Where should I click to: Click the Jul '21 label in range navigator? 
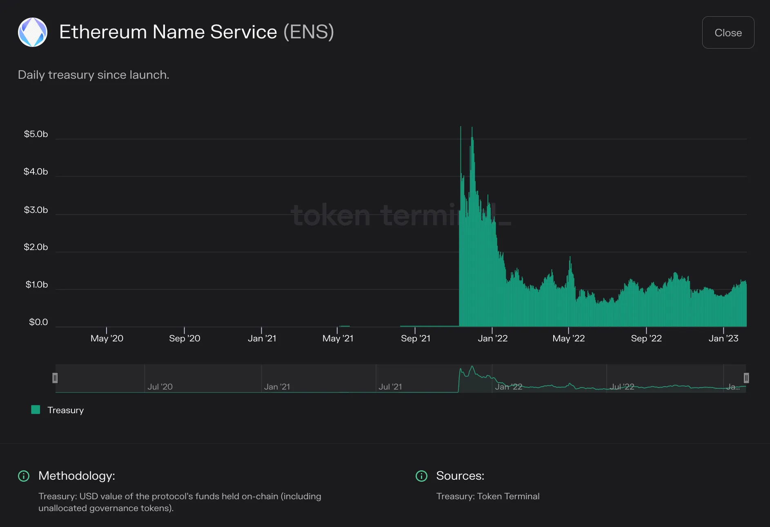(x=390, y=387)
